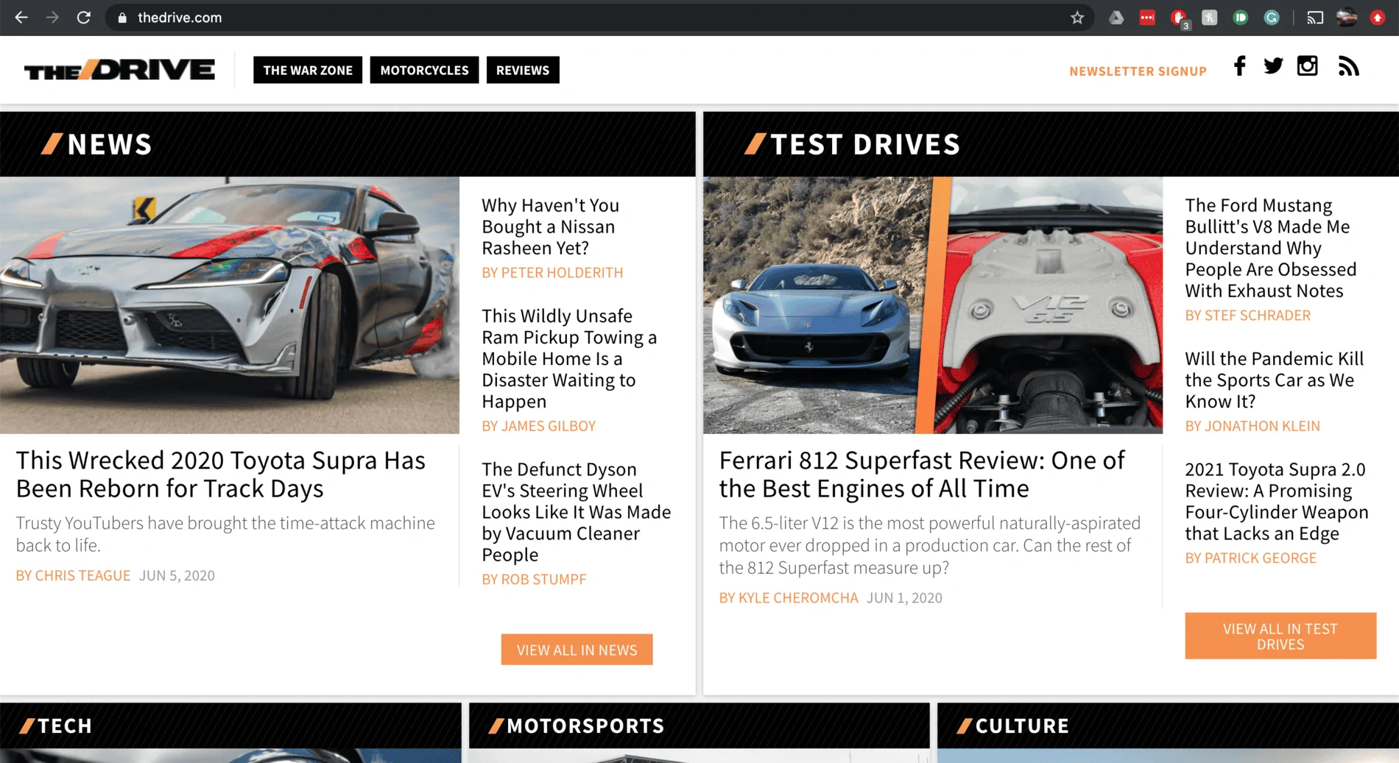Screen dimensions: 1399x763
Task: Click the 'JUN 1, 2020' date
Action: [904, 597]
